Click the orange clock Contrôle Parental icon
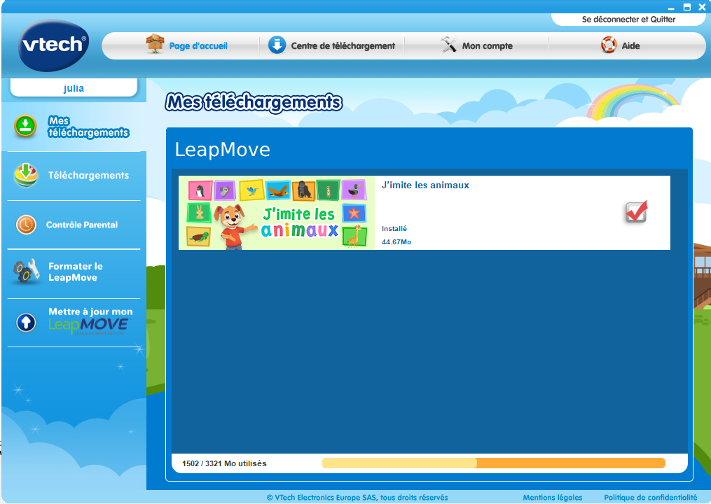This screenshot has height=504, width=711. pos(26,225)
